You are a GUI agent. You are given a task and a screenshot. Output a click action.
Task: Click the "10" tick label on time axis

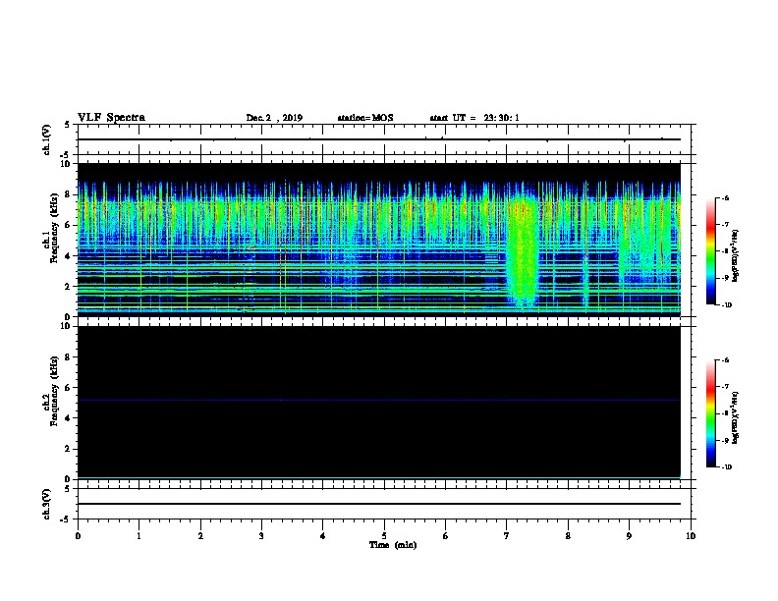(x=691, y=536)
